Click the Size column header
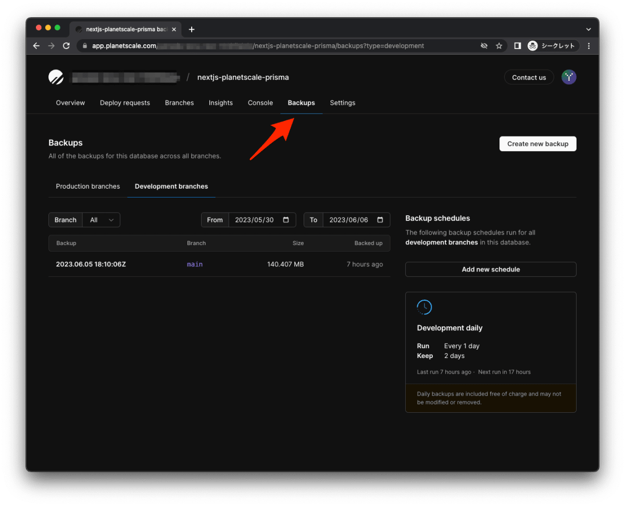 (298, 243)
